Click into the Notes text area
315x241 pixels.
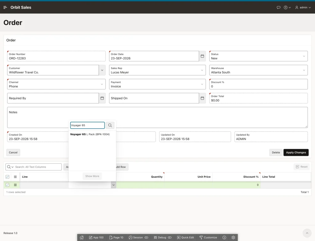(x=157, y=117)
